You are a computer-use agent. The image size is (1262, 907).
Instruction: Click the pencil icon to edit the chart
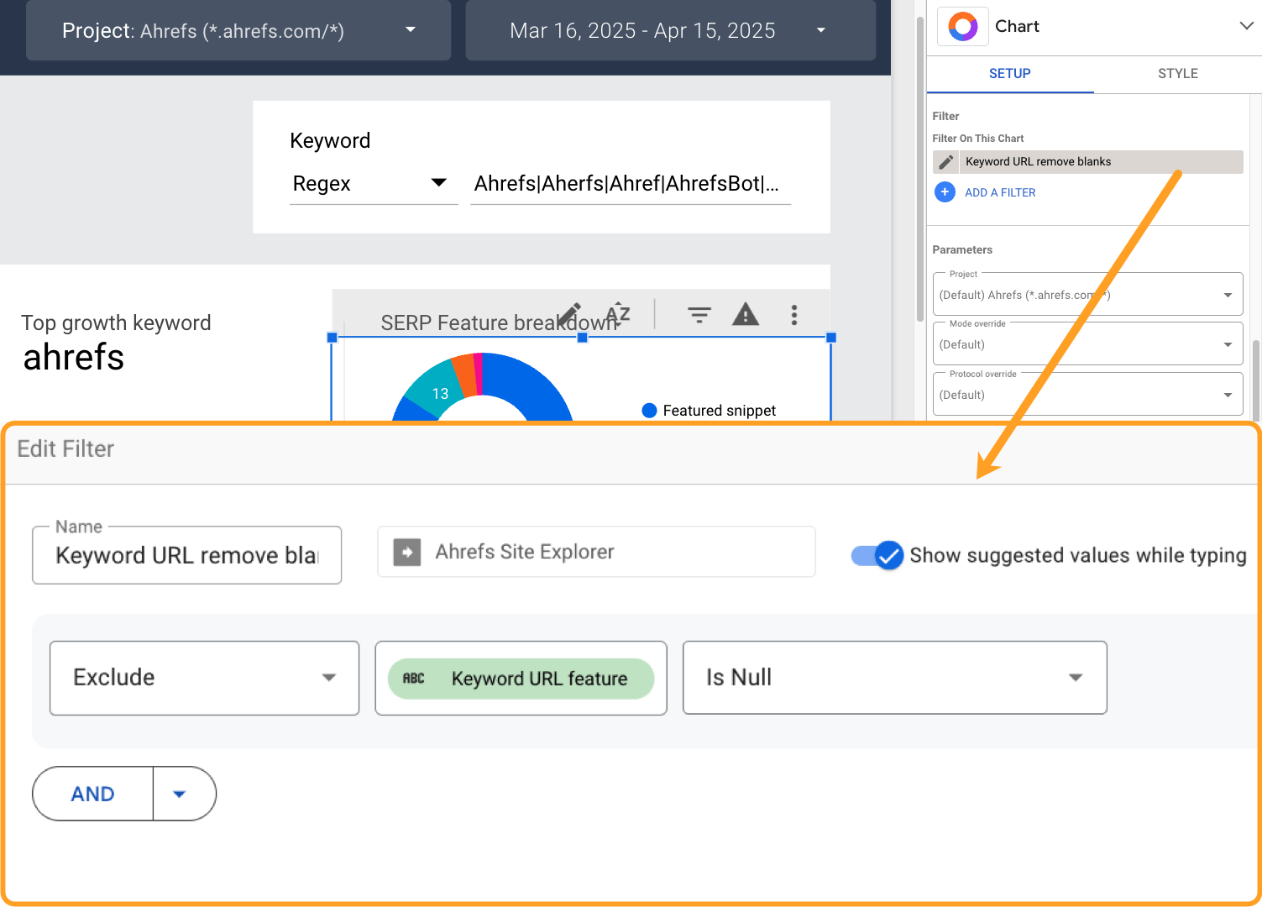(571, 311)
